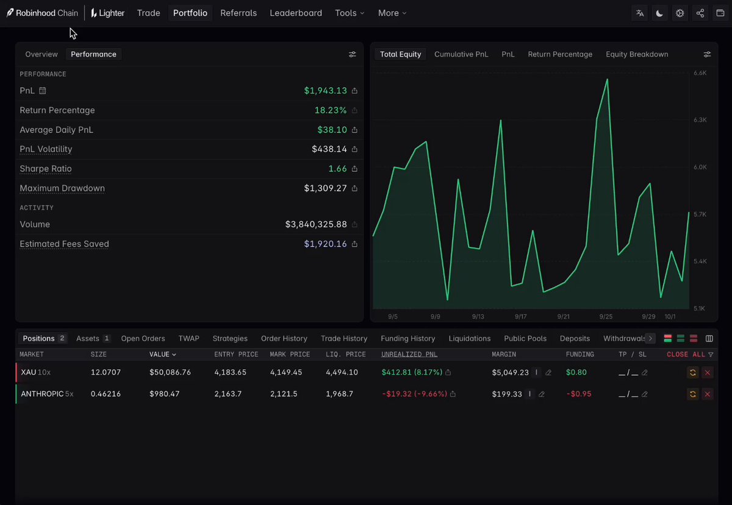732x505 pixels.
Task: Click the Lighter logo
Action: pyautogui.click(x=107, y=13)
